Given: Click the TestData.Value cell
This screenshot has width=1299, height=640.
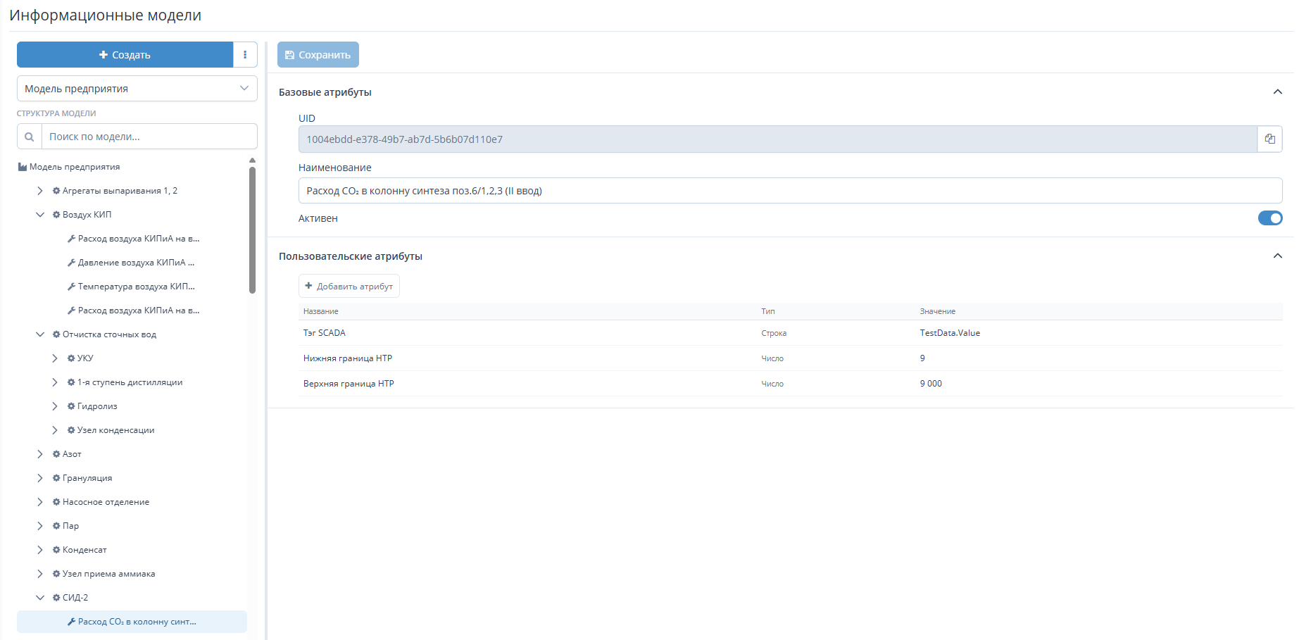Looking at the screenshot, I should coord(950,333).
